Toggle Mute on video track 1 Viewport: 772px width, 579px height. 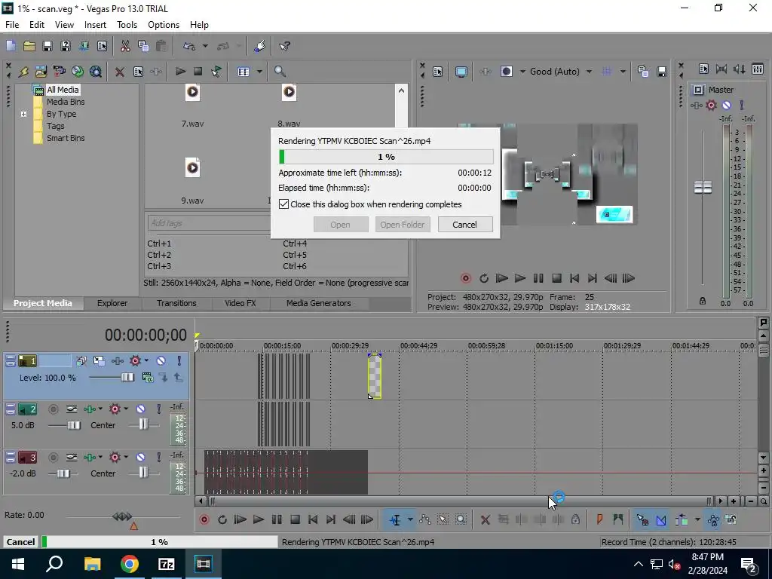pos(161,361)
